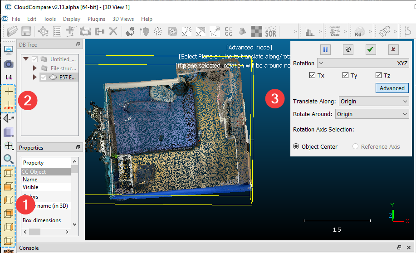Screen dimensions: 416x253
Task: Open the Translate Along dropdown
Action: tap(374, 102)
